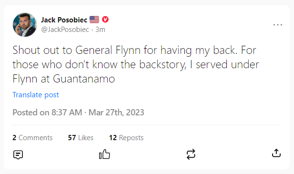View the 12 Reposts list

[126, 138]
